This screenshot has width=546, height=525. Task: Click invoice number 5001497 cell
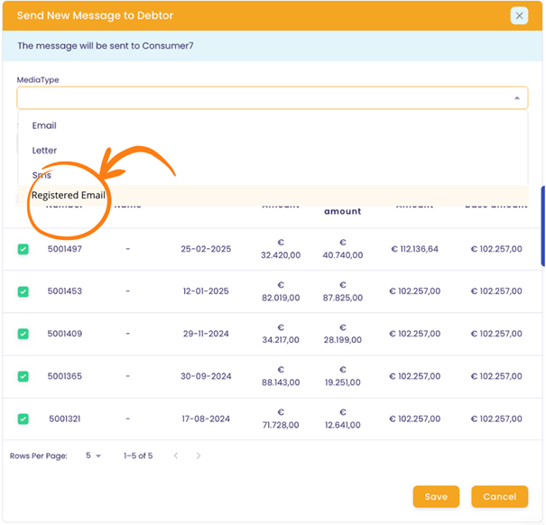65,249
